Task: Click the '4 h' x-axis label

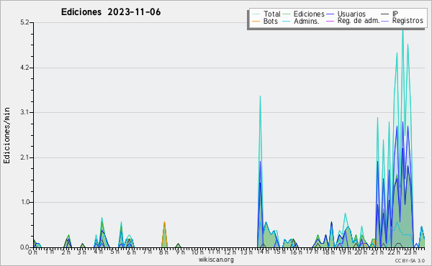Action: [98, 252]
